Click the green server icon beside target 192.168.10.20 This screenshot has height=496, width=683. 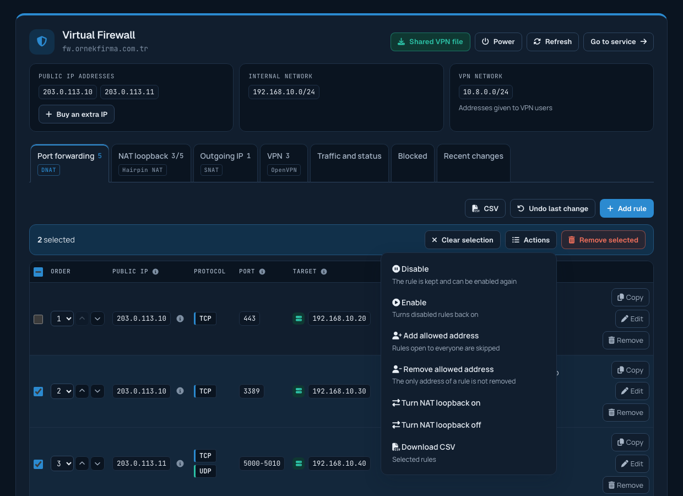[x=299, y=319]
